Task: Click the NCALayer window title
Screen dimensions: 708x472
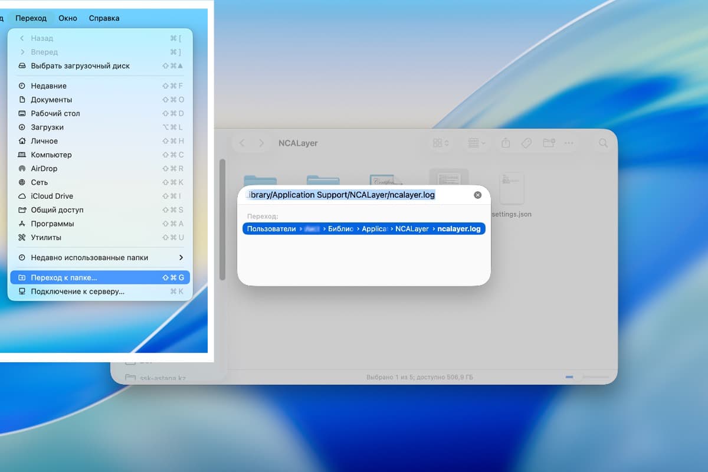Action: pyautogui.click(x=298, y=143)
